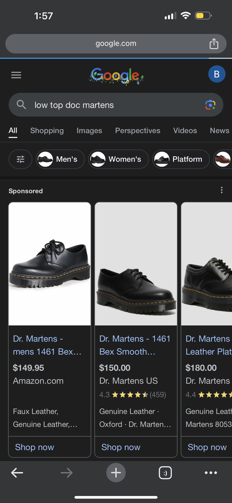The height and width of the screenshot is (503, 232).
Task: Open the Google account avatar B
Action: click(x=217, y=74)
